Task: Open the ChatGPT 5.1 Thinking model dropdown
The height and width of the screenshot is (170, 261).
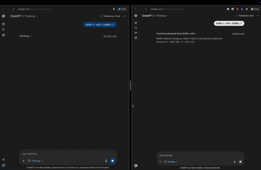Action: (155, 16)
